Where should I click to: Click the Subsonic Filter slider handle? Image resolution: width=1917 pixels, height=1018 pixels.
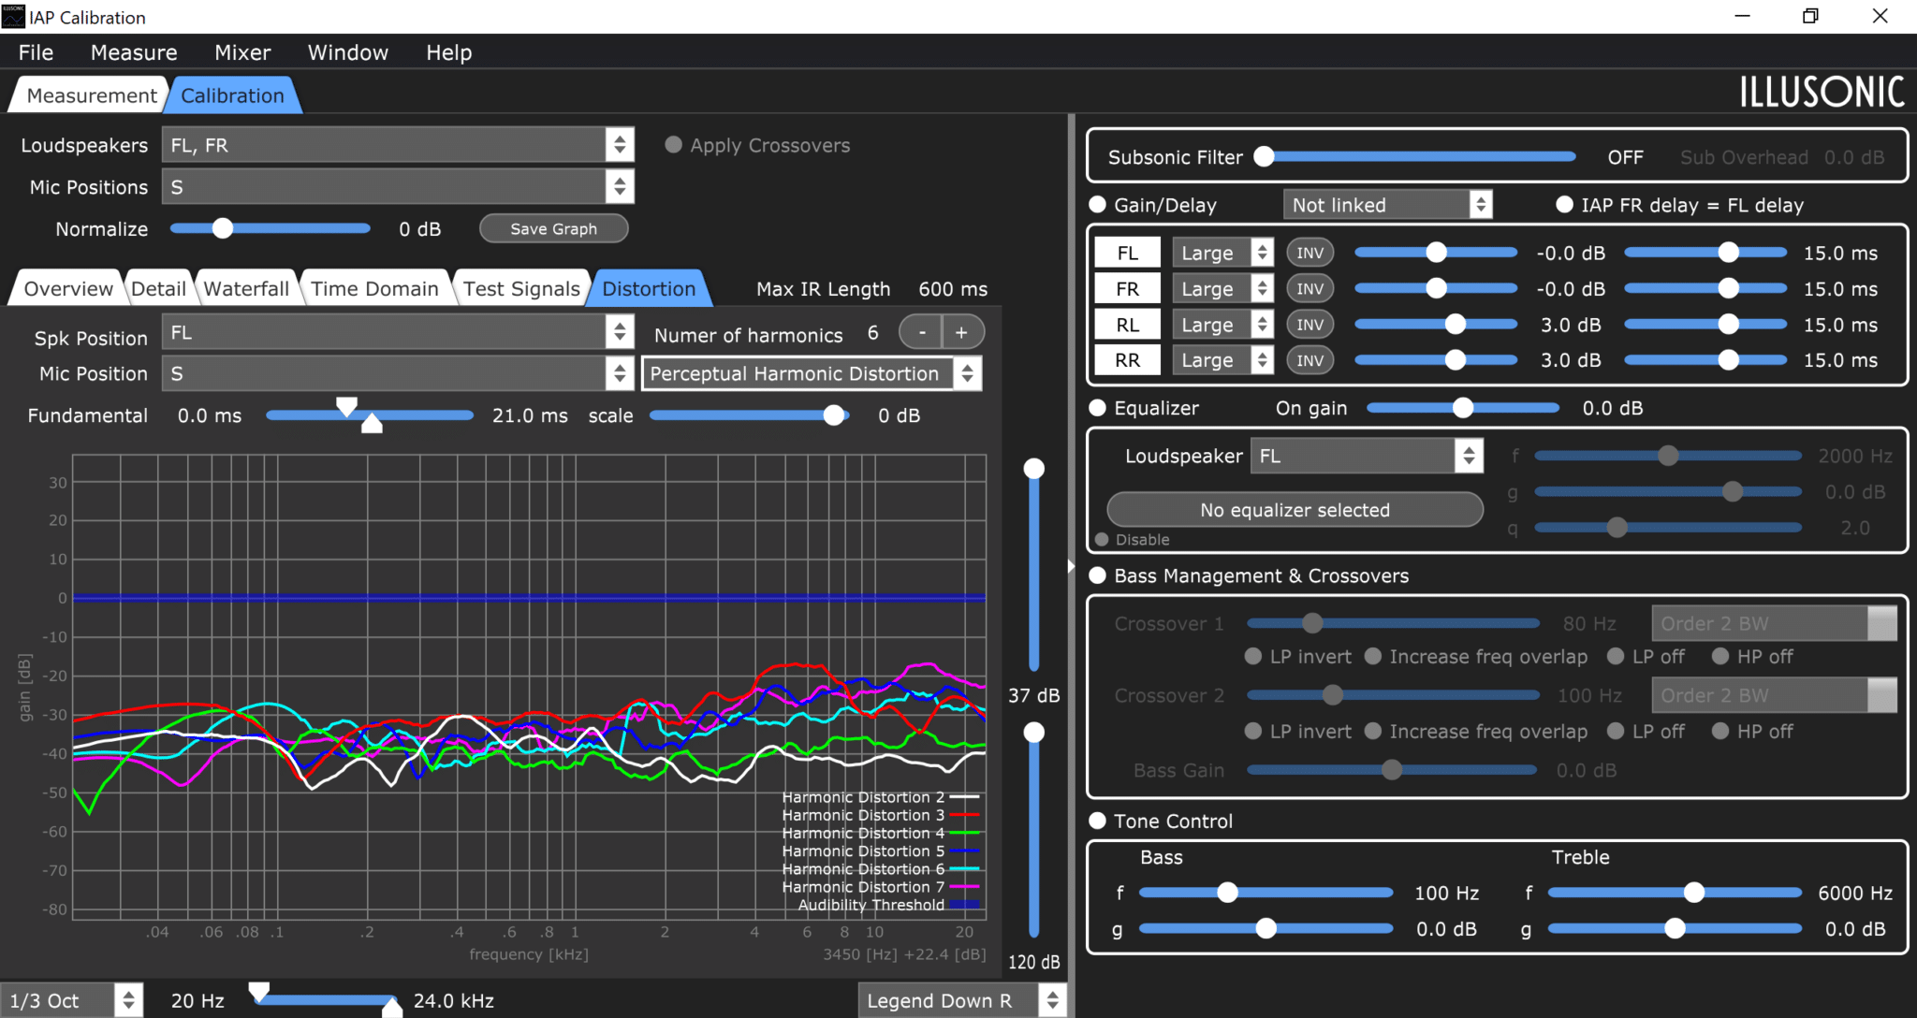point(1264,156)
